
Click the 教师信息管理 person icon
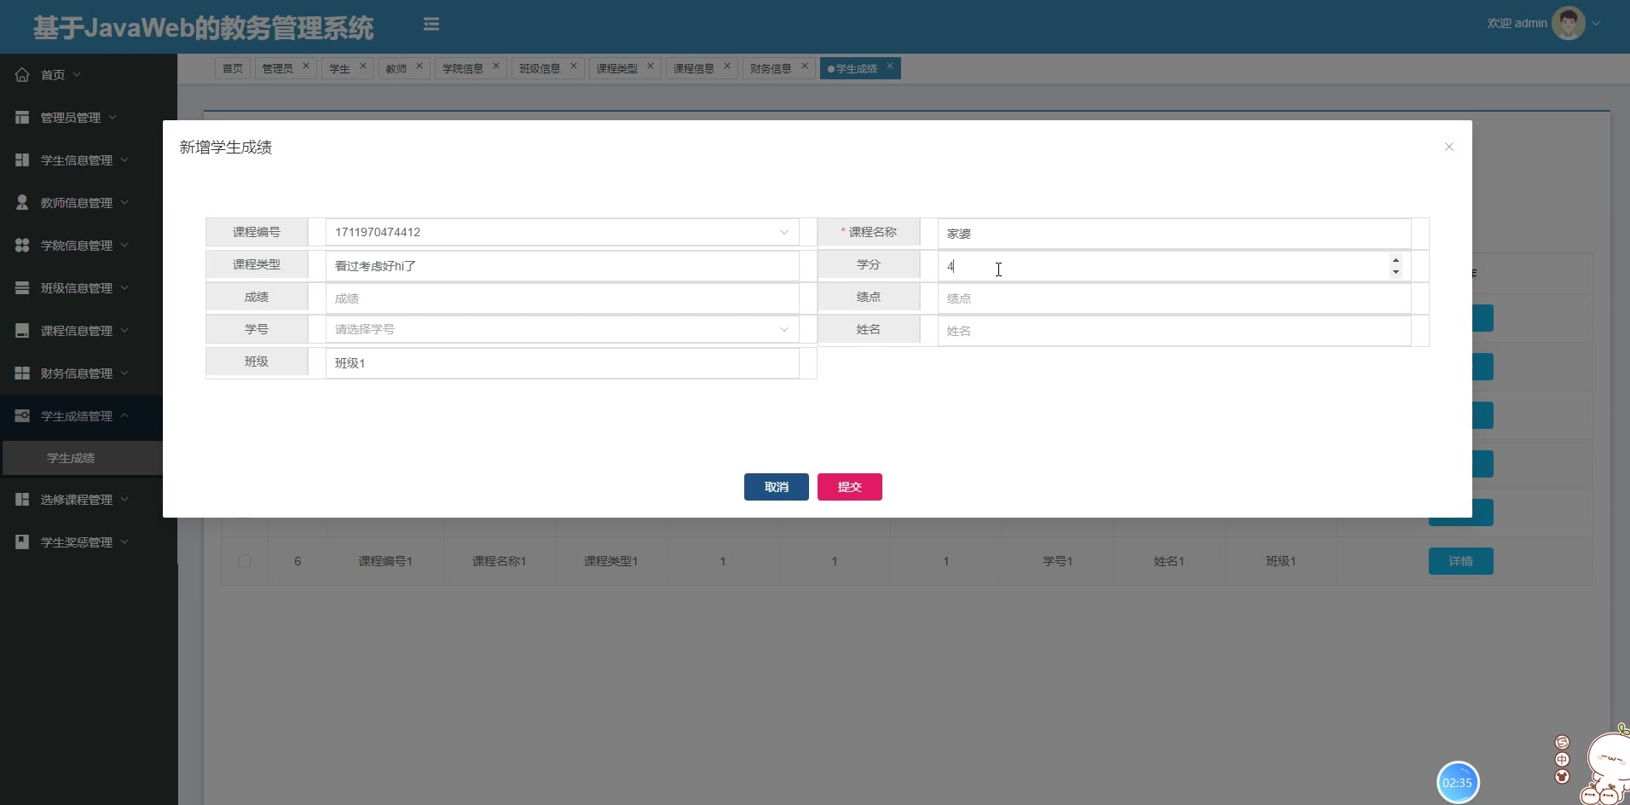click(22, 203)
